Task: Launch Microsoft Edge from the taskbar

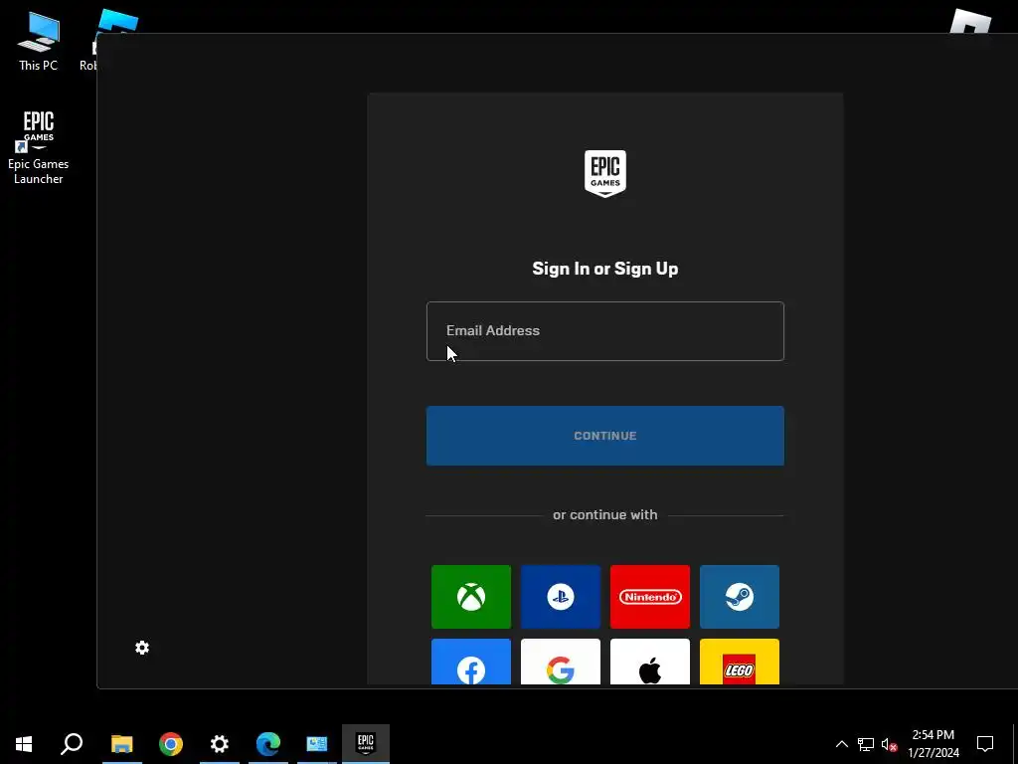Action: (x=268, y=743)
